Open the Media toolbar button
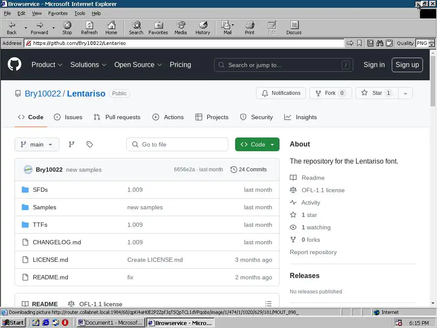 (181, 28)
